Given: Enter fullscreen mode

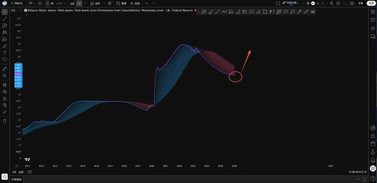Looking at the screenshot, I should 345,3.
